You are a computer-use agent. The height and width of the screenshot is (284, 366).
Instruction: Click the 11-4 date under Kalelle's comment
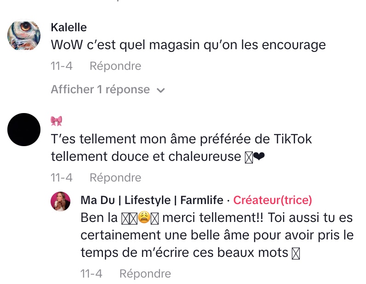pos(62,66)
